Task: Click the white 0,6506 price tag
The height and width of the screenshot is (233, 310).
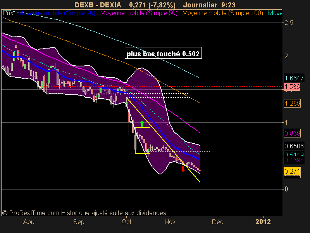Action: (x=294, y=146)
